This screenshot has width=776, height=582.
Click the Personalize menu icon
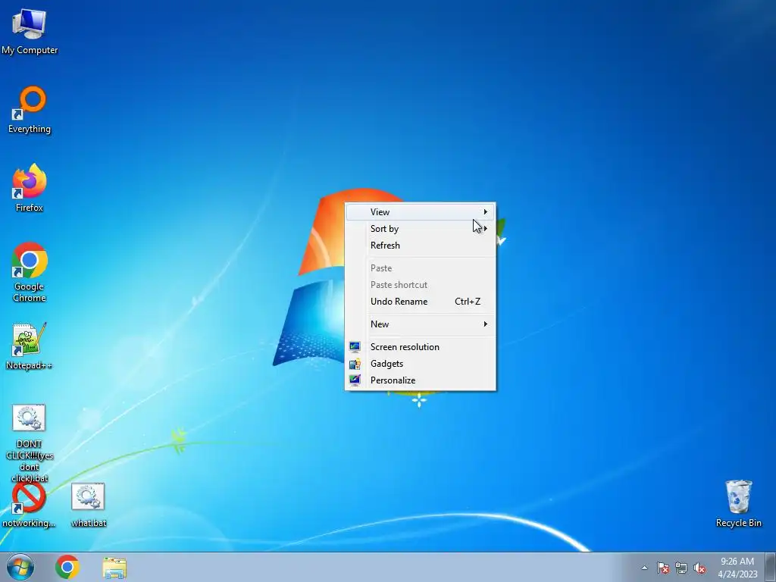[x=355, y=380]
